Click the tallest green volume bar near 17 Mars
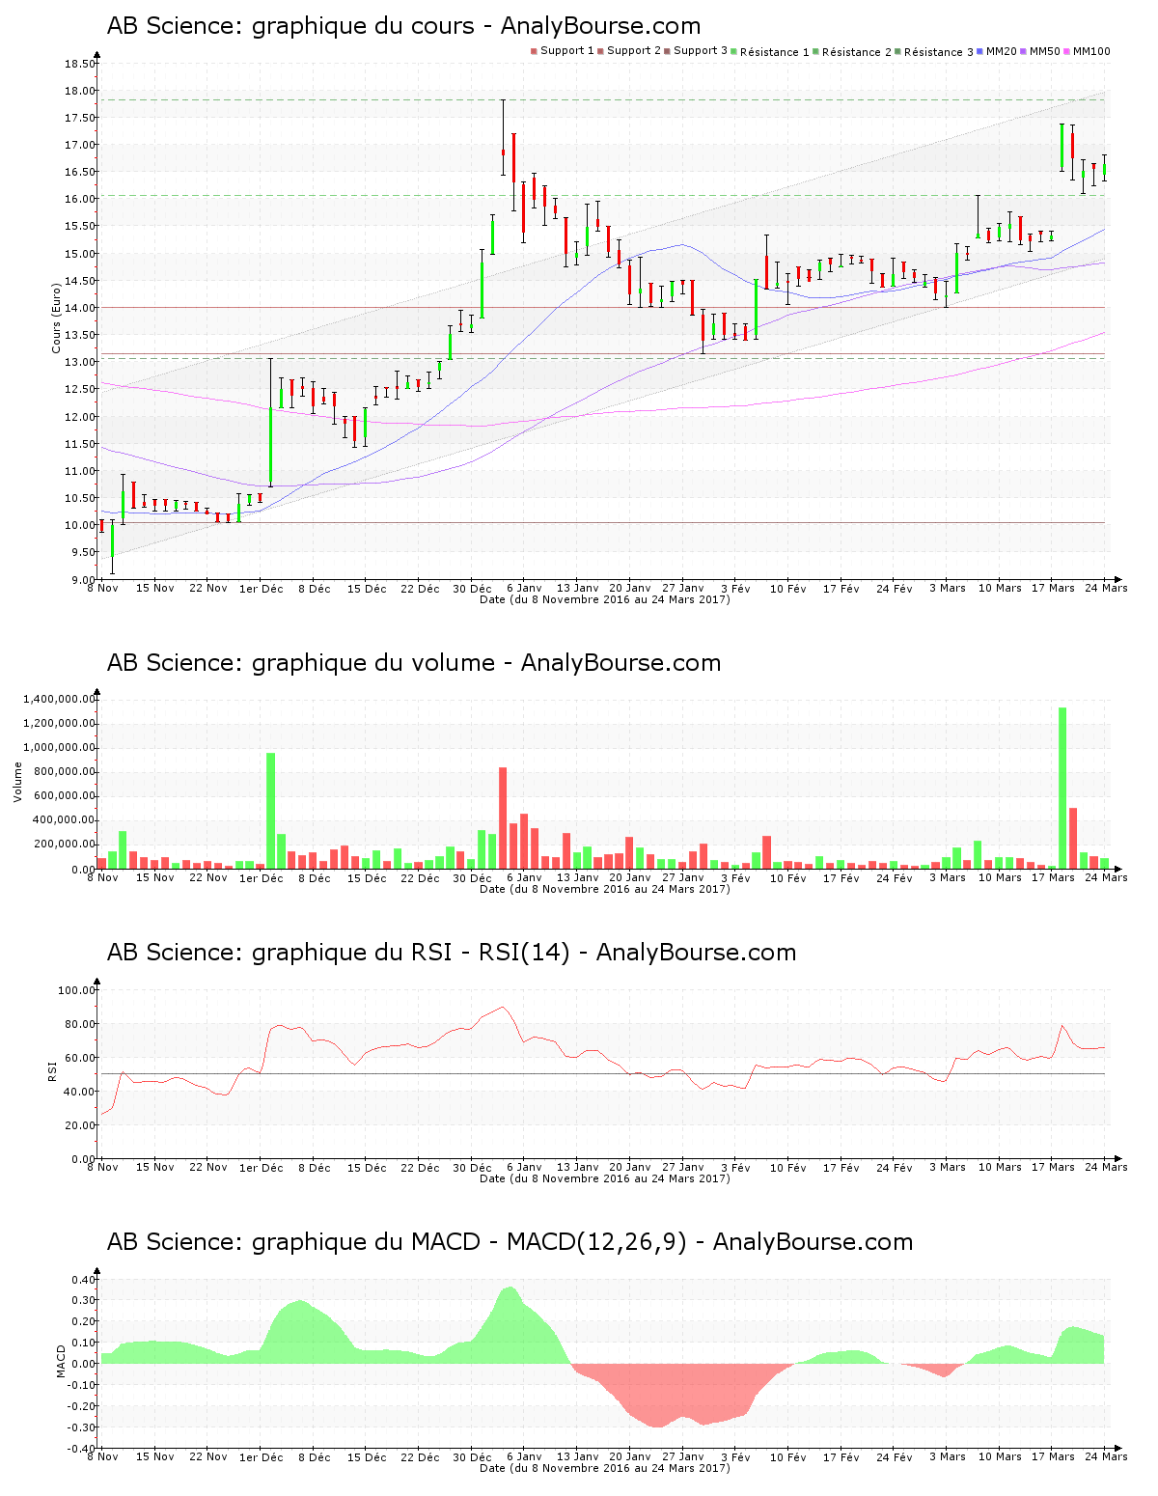This screenshot has height=1496, width=1158. click(1062, 789)
